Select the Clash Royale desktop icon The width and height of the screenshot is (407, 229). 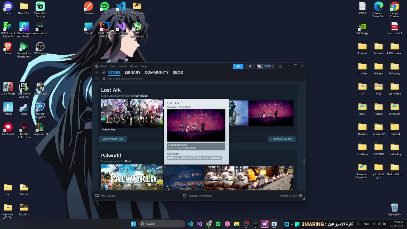pyautogui.click(x=8, y=89)
